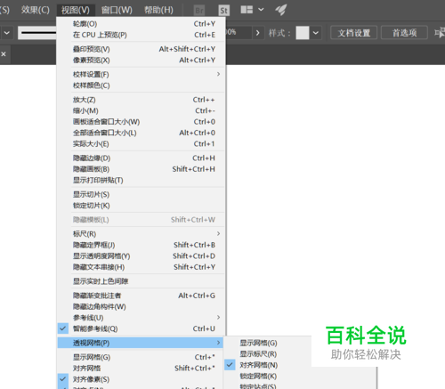The image size is (445, 389).
Task: Choose 锁定切片(K) entry
Action: [141, 206]
